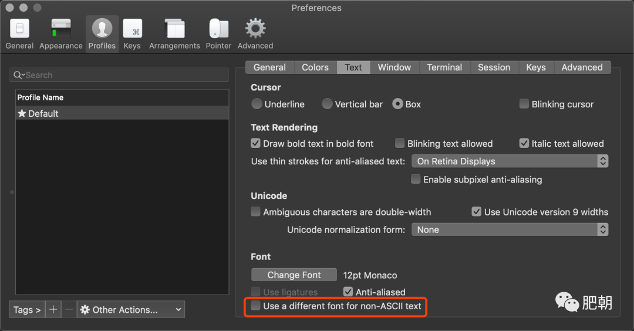The width and height of the screenshot is (634, 331).
Task: Click the profile Search field
Action: pyautogui.click(x=119, y=75)
